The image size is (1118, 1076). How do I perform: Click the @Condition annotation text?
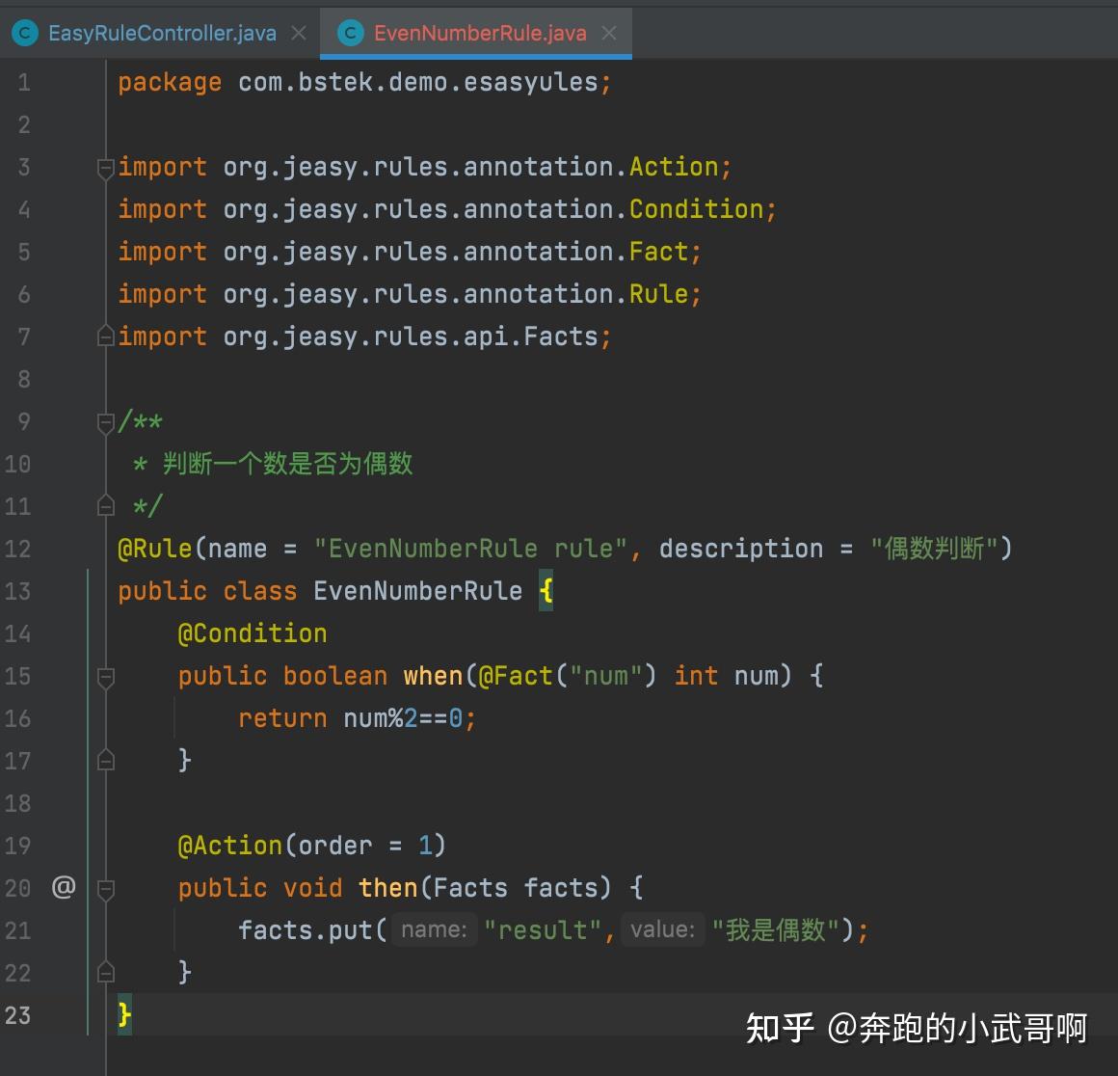(252, 632)
